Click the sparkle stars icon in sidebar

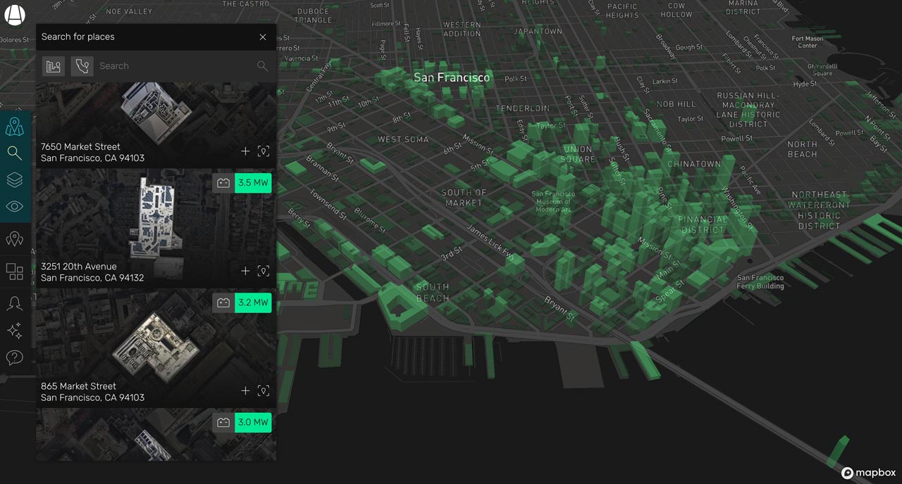click(15, 331)
